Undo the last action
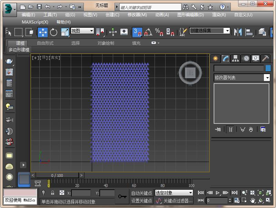This screenshot has width=276, height=208. coord(48,7)
